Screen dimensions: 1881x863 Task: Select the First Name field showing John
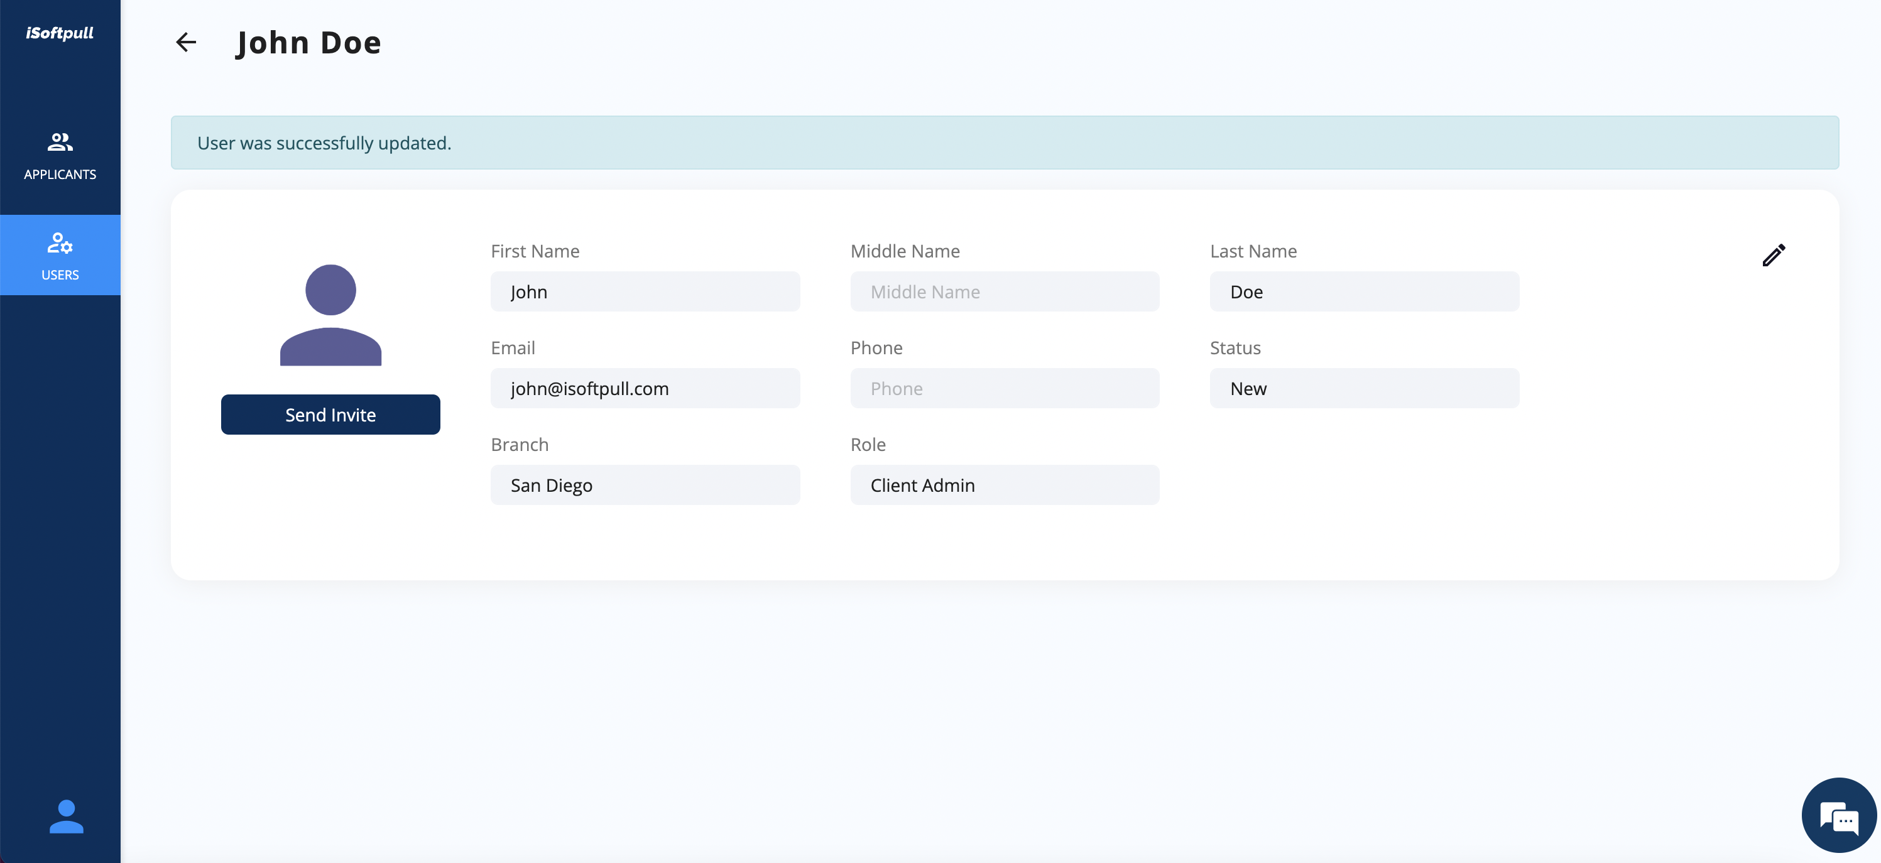point(645,291)
